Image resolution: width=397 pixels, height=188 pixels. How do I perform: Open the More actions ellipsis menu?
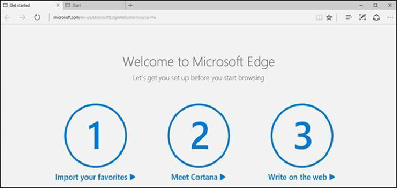(x=390, y=18)
